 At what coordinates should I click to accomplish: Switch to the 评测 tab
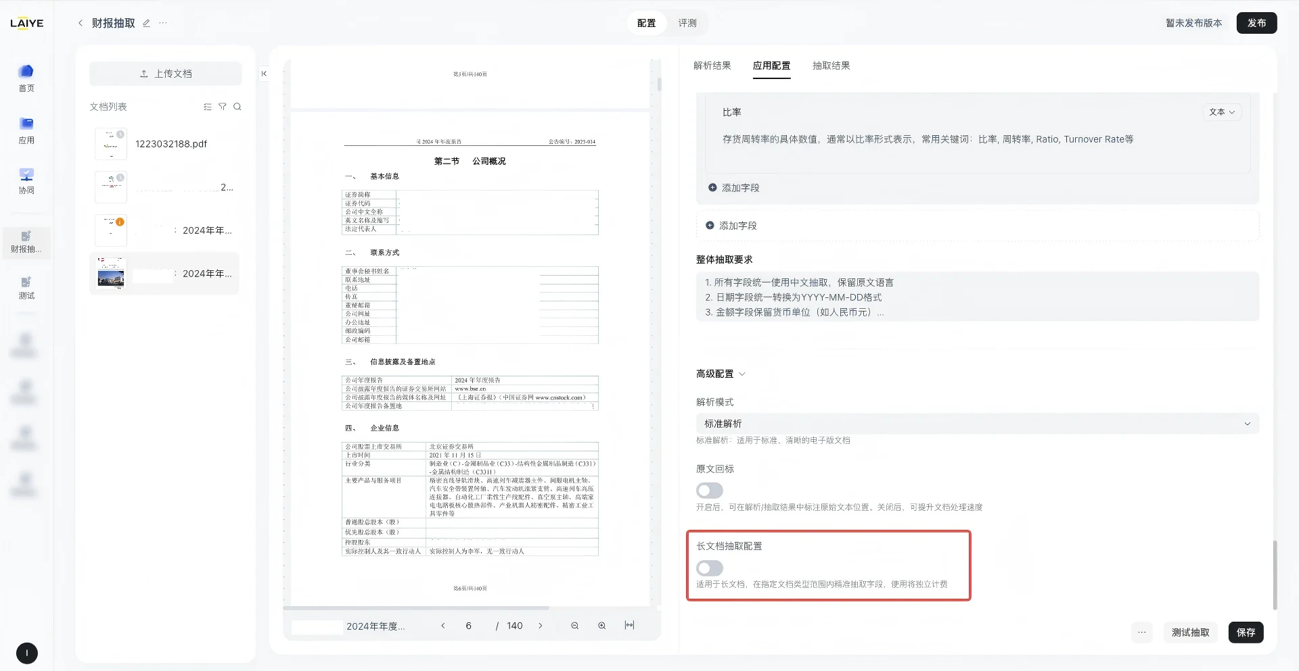point(687,23)
